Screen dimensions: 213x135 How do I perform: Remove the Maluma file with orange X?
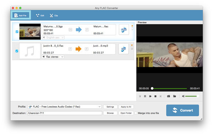(132, 26)
